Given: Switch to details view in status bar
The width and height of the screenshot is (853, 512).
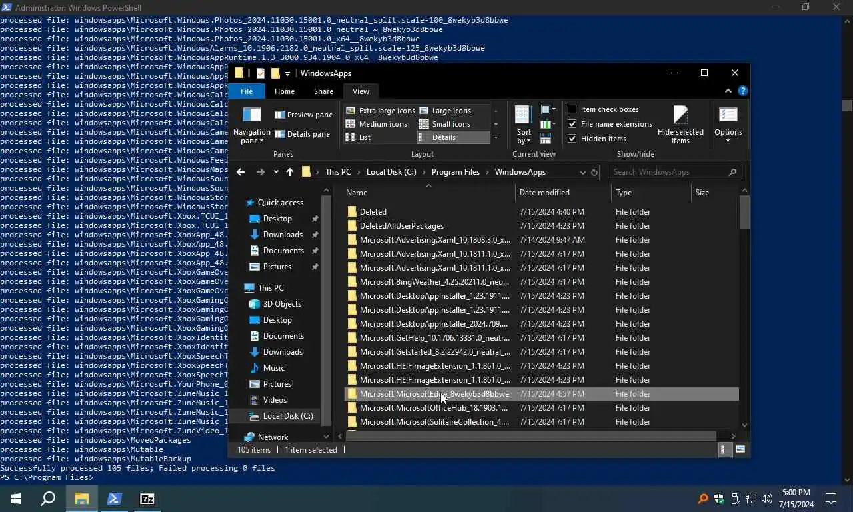Looking at the screenshot, I should (724, 450).
